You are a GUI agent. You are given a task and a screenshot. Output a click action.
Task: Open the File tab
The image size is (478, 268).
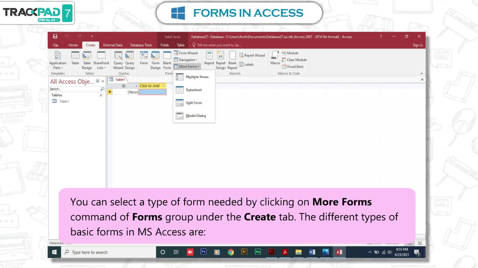pyautogui.click(x=56, y=45)
